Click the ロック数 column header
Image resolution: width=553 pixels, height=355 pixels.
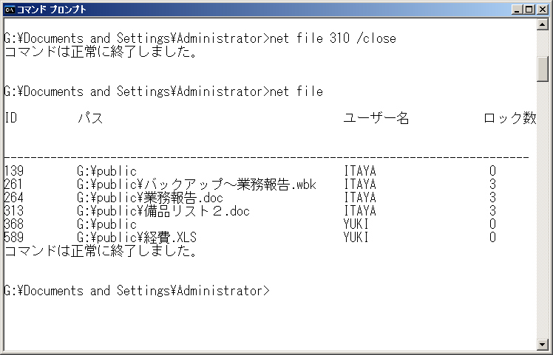[x=510, y=118]
